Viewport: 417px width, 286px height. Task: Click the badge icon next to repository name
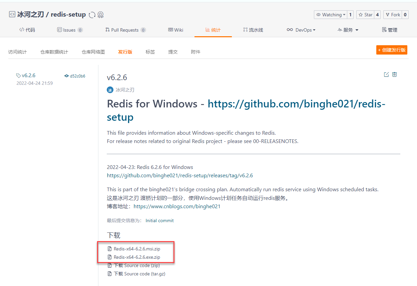pyautogui.click(x=100, y=15)
